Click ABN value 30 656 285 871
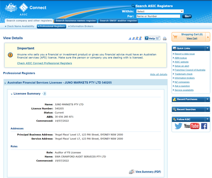 (64, 117)
